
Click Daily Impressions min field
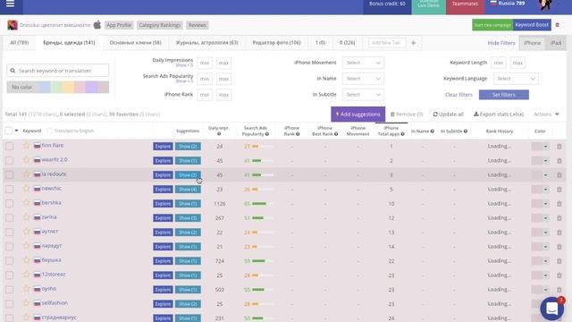[205, 63]
